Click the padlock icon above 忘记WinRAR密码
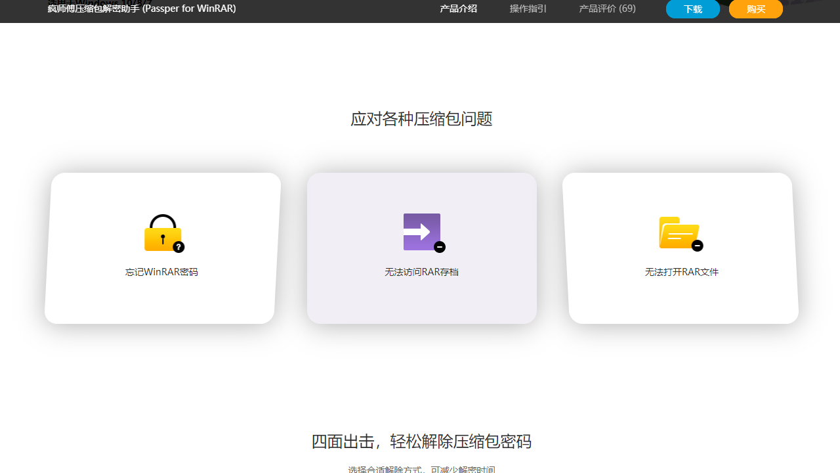 162,233
